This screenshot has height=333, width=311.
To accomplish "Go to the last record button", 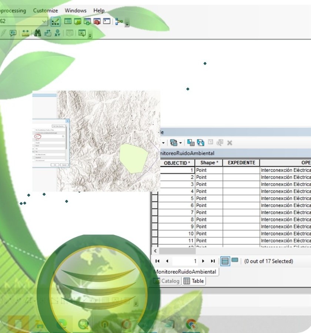I will (x=213, y=261).
